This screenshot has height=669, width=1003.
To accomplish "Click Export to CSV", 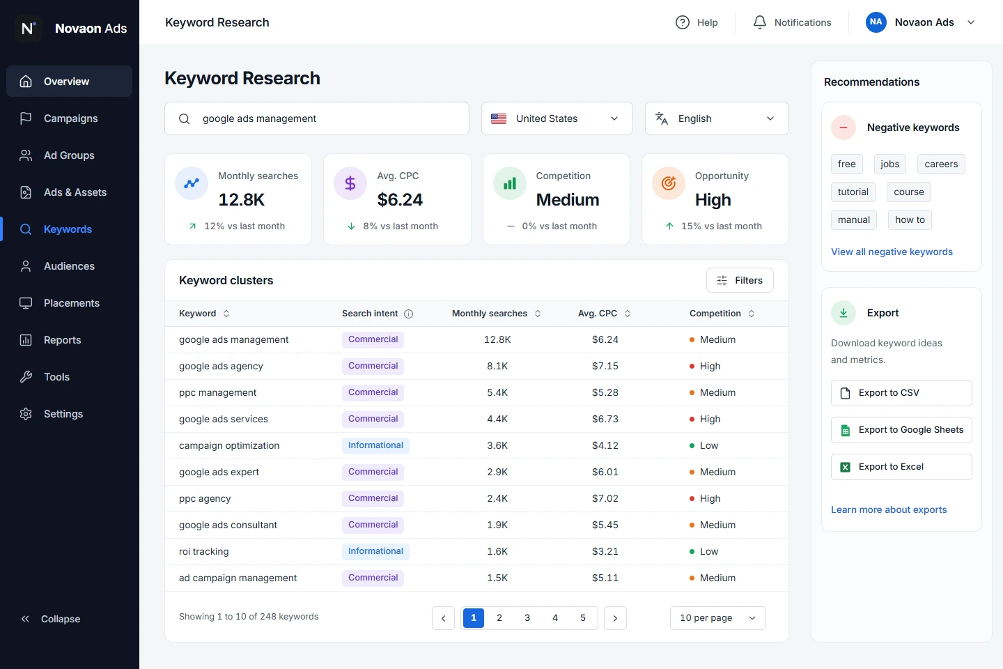I will (x=901, y=393).
